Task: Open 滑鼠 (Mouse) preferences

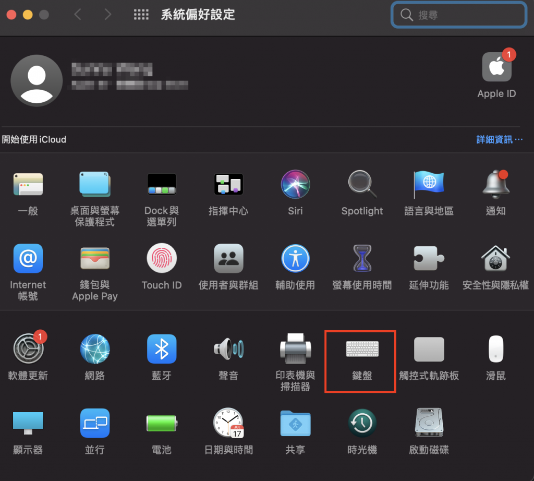Action: (x=496, y=349)
